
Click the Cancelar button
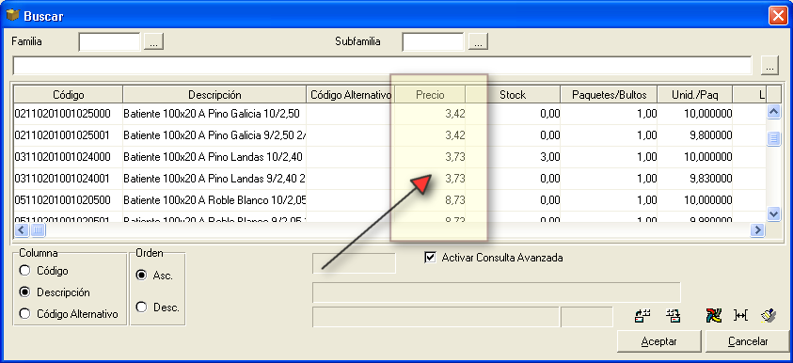tap(748, 341)
